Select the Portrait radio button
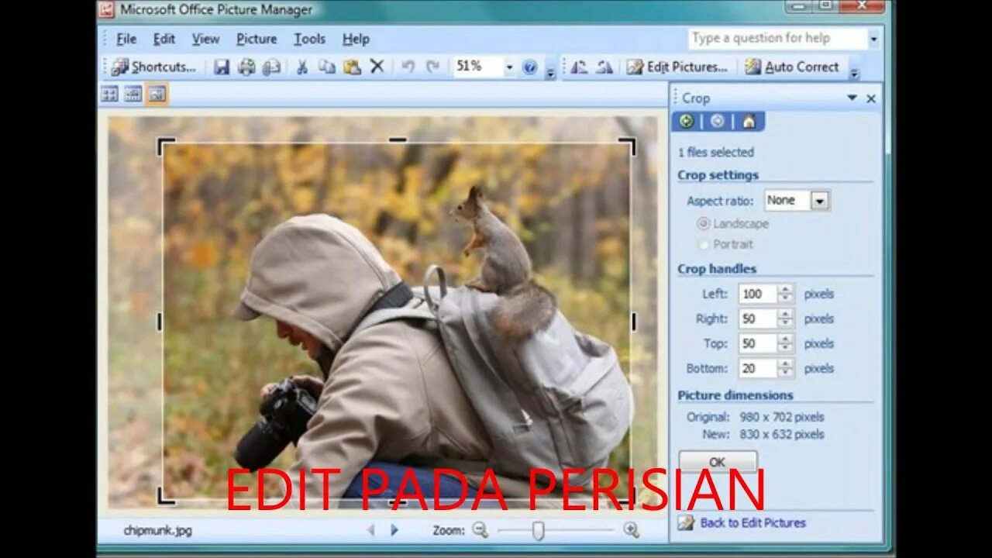Screen dimensions: 992x558 pyautogui.click(x=704, y=244)
